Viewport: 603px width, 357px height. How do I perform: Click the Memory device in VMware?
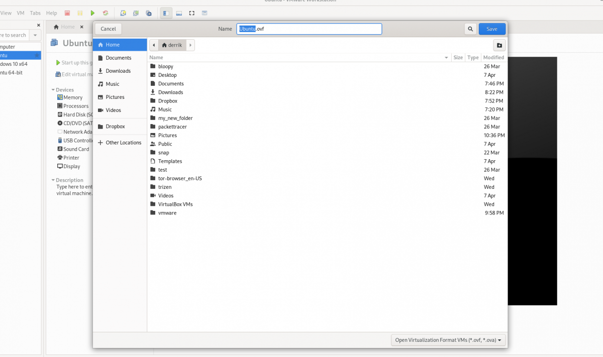coord(70,97)
